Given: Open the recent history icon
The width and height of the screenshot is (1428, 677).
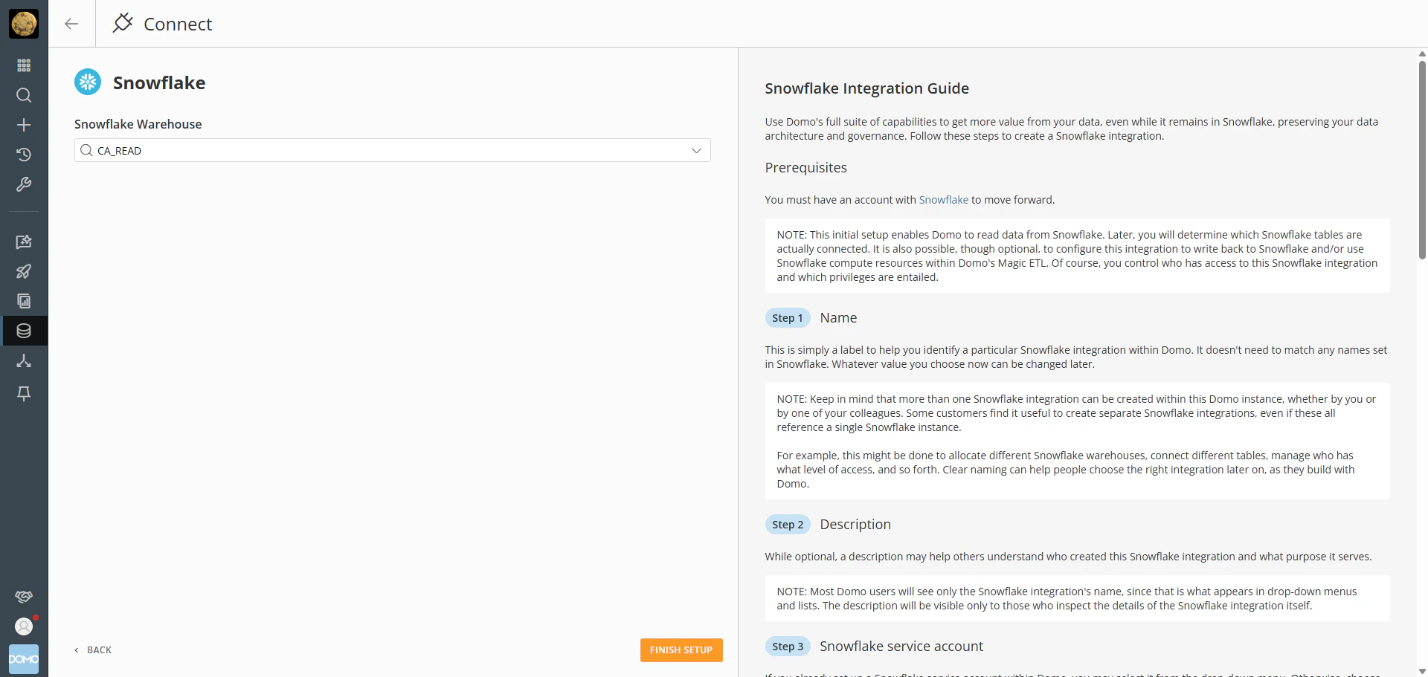Looking at the screenshot, I should click(24, 155).
